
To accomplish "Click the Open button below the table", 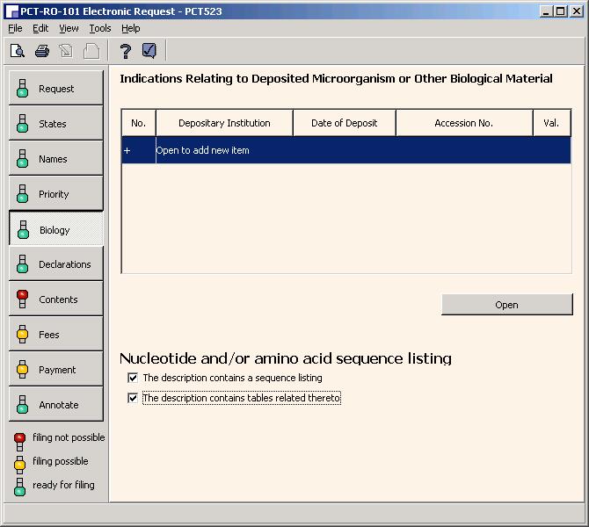I will click(506, 305).
